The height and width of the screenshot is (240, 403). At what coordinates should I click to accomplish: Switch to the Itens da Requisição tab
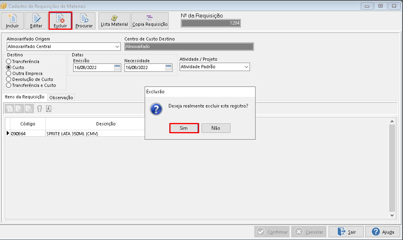(x=25, y=97)
